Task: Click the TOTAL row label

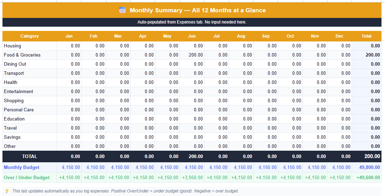Action: (30, 156)
